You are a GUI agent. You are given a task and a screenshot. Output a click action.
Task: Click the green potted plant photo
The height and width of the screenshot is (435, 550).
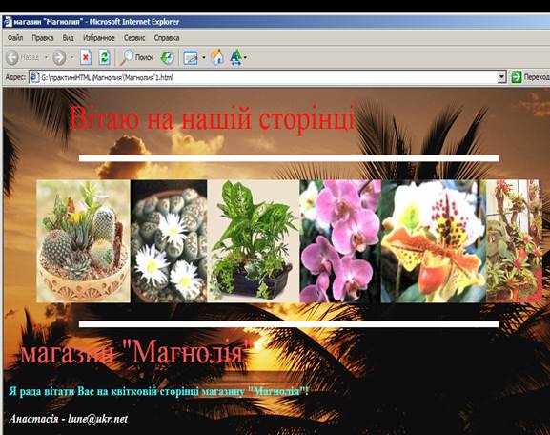pos(254,241)
